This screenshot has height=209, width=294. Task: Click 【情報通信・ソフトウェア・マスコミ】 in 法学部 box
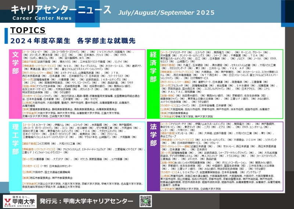(x=177, y=140)
